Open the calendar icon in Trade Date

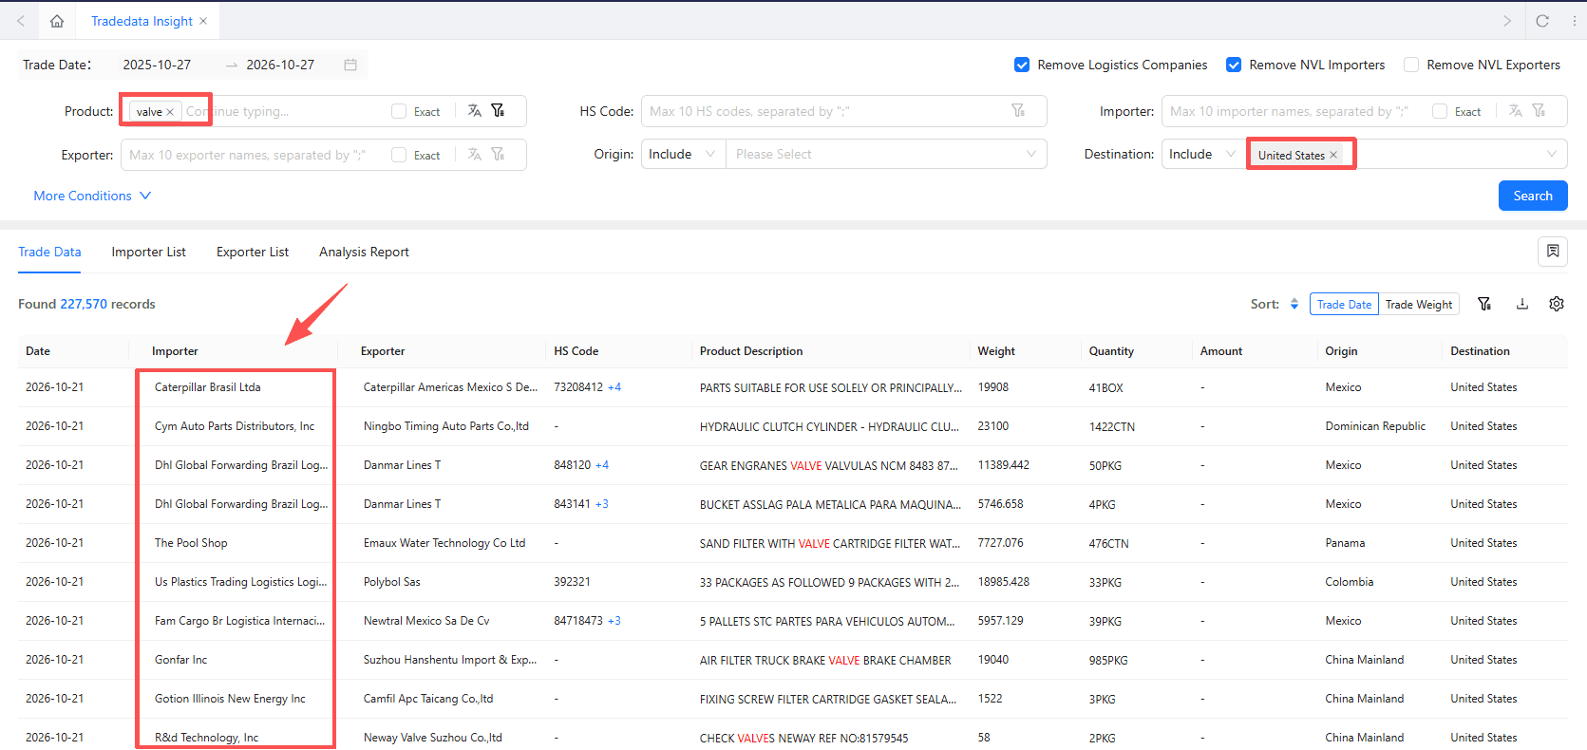350,65
